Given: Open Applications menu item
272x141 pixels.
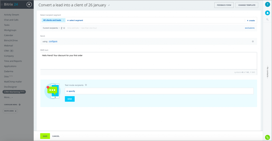Looking at the screenshot, I should (10, 66).
